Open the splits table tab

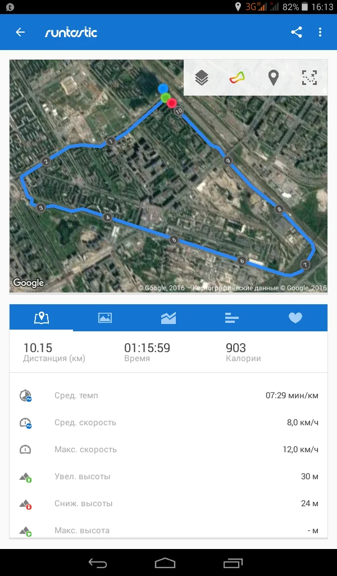(232, 318)
